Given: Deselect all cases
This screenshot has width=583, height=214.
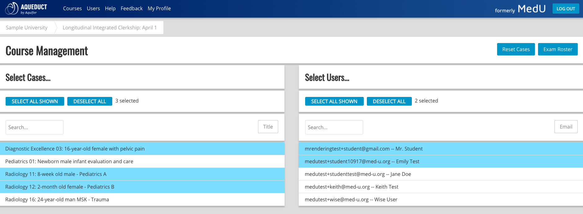Looking at the screenshot, I should point(90,101).
